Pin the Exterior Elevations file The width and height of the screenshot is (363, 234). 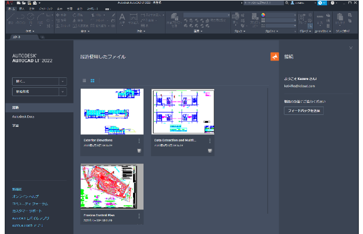139,150
